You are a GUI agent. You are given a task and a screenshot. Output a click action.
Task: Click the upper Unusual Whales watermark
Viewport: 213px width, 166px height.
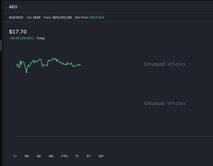[165, 64]
